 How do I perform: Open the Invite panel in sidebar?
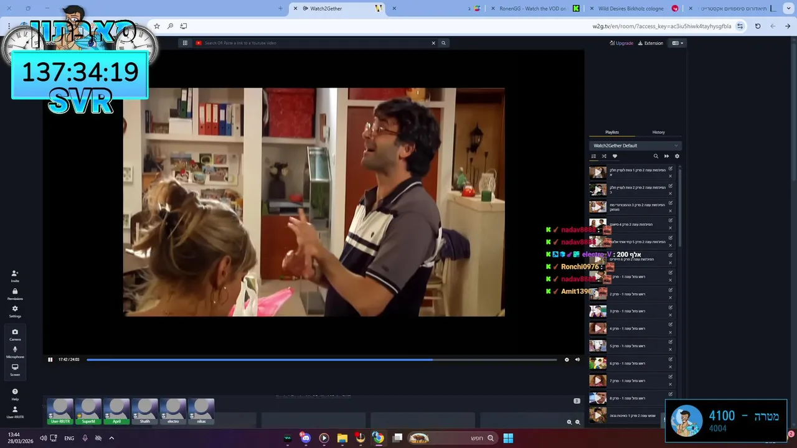15,276
